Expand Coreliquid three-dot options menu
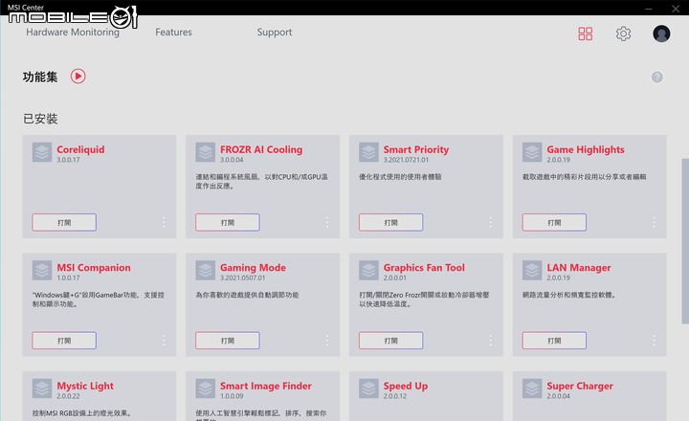689x421 pixels. pyautogui.click(x=164, y=222)
